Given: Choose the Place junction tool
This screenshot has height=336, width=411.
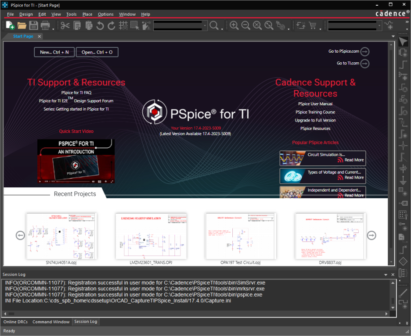Looking at the screenshot, I should click(403, 145).
